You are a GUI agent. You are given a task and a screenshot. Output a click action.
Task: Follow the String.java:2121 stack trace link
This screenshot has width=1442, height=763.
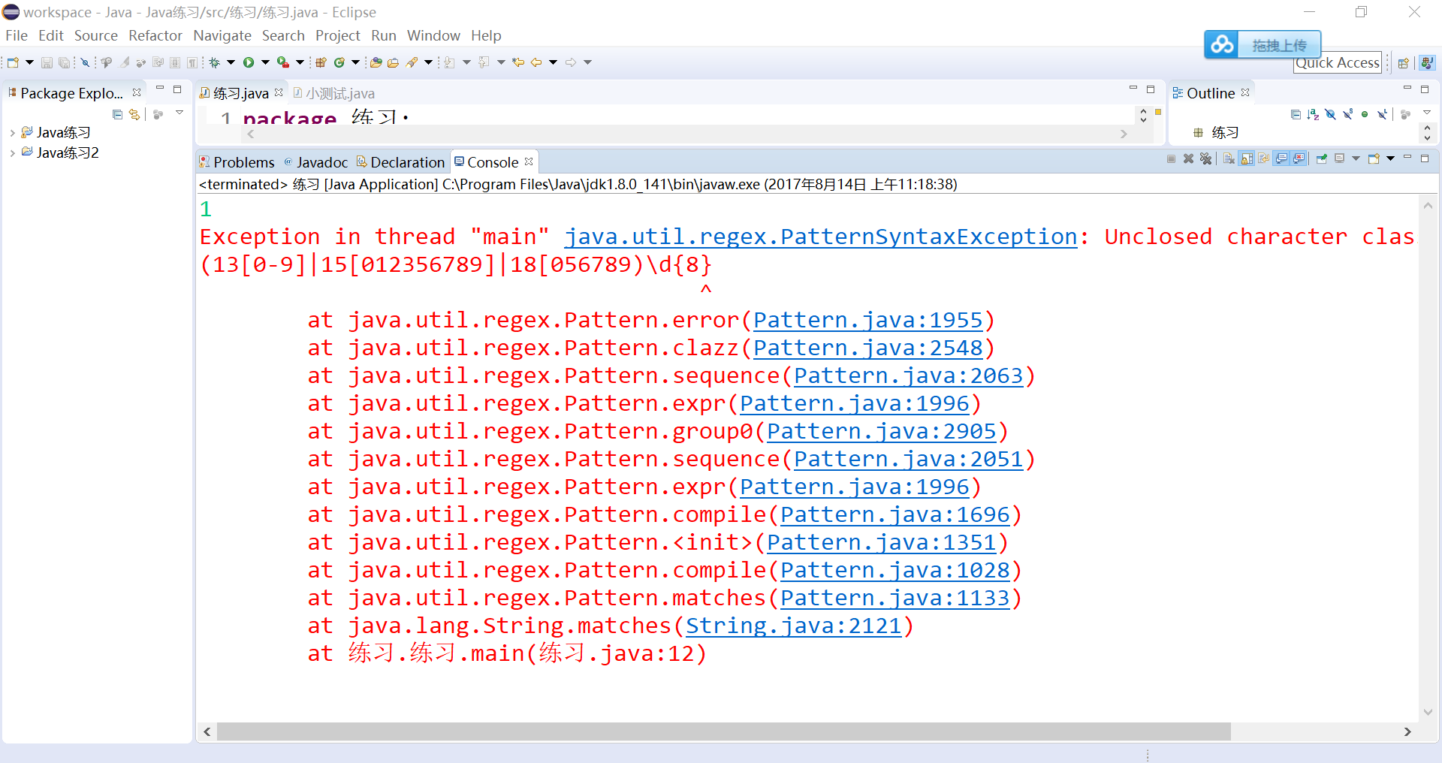(793, 626)
